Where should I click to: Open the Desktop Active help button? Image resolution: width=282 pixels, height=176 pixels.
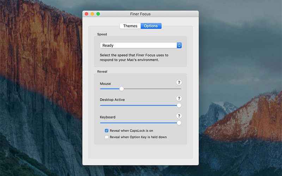point(179,99)
